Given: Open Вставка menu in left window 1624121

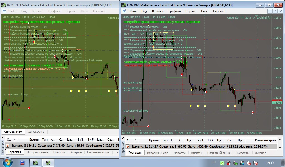Looking at the screenshot, I should pyautogui.click(x=38, y=11).
